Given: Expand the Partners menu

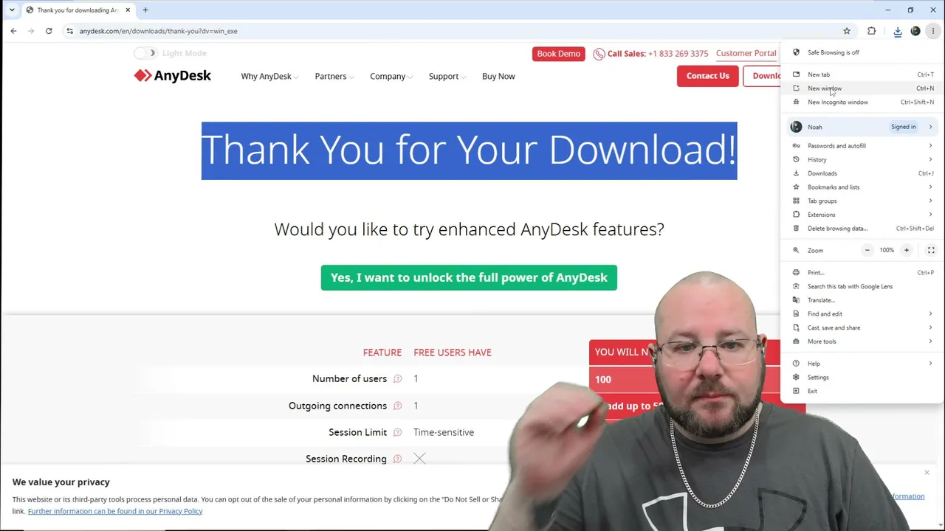Looking at the screenshot, I should coord(334,76).
